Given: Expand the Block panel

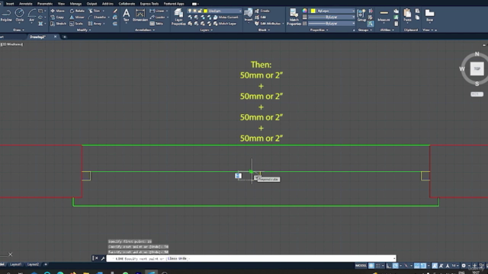Looking at the screenshot, I should [264, 30].
